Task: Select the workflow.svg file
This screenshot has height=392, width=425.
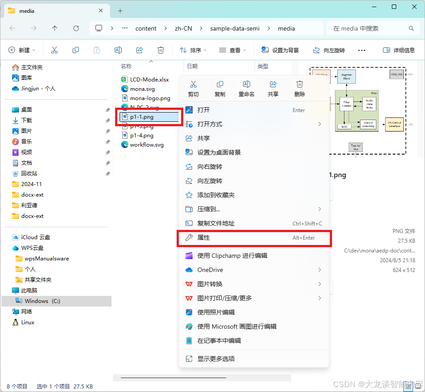Action: [147, 145]
